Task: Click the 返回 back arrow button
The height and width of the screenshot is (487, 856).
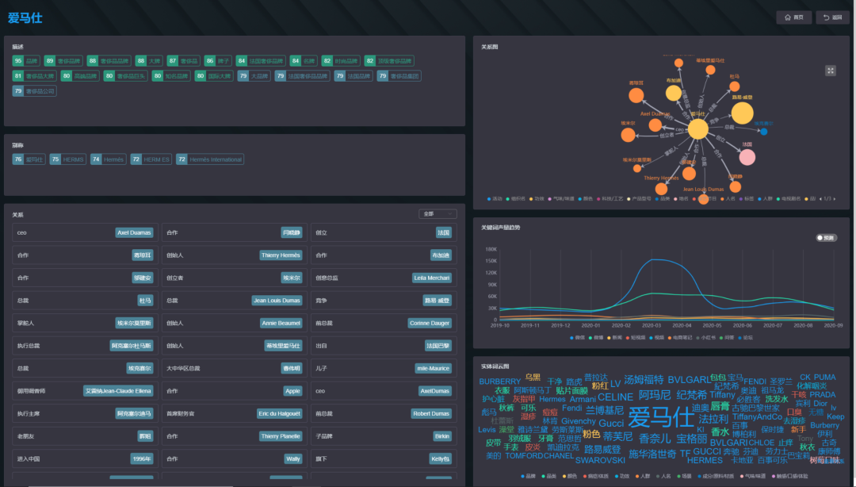Action: coord(832,17)
